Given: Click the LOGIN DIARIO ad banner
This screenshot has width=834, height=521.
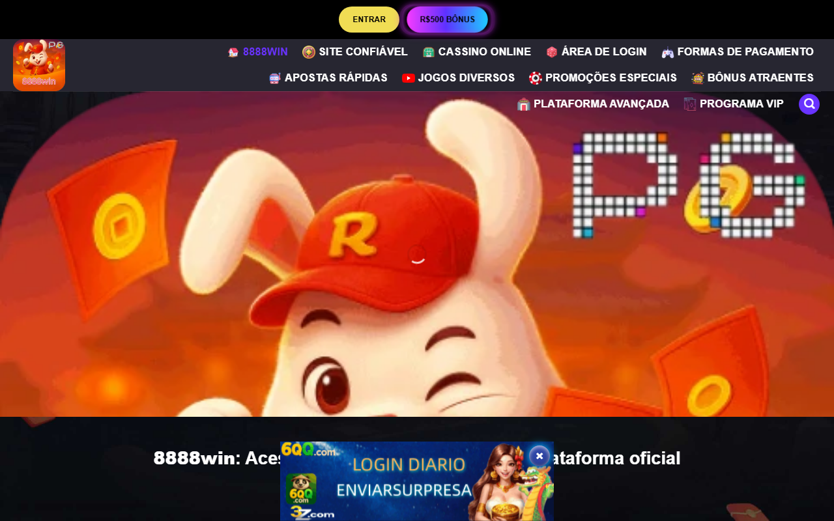Looking at the screenshot, I should (x=417, y=481).
